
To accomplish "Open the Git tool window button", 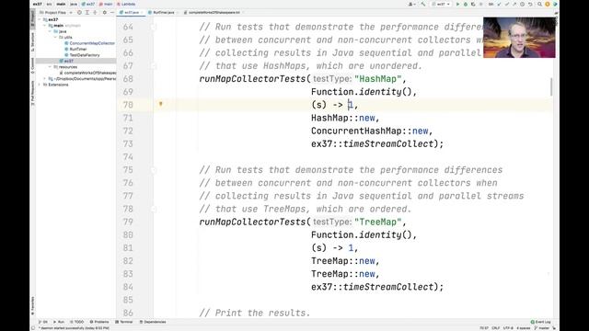I will point(43,322).
